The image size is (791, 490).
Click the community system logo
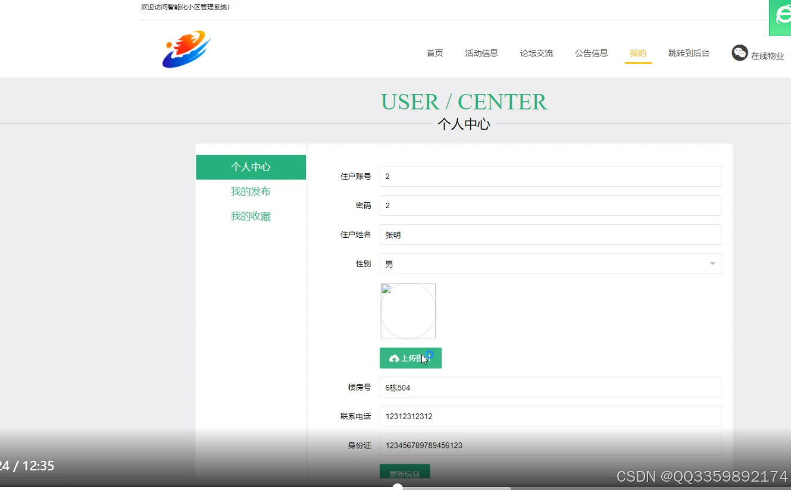tap(186, 49)
